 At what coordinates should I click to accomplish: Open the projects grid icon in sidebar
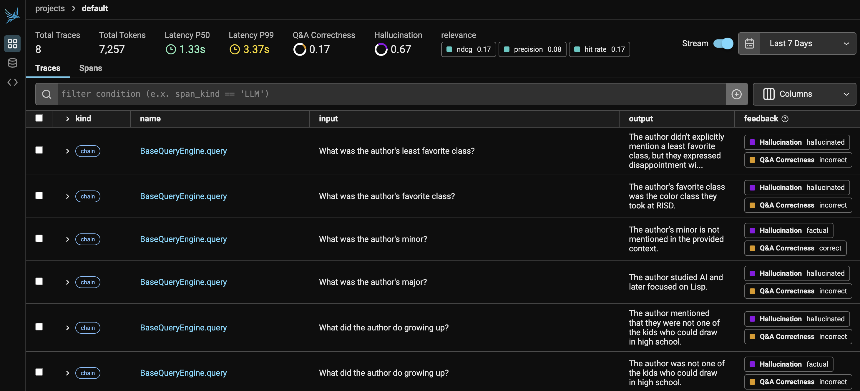12,44
